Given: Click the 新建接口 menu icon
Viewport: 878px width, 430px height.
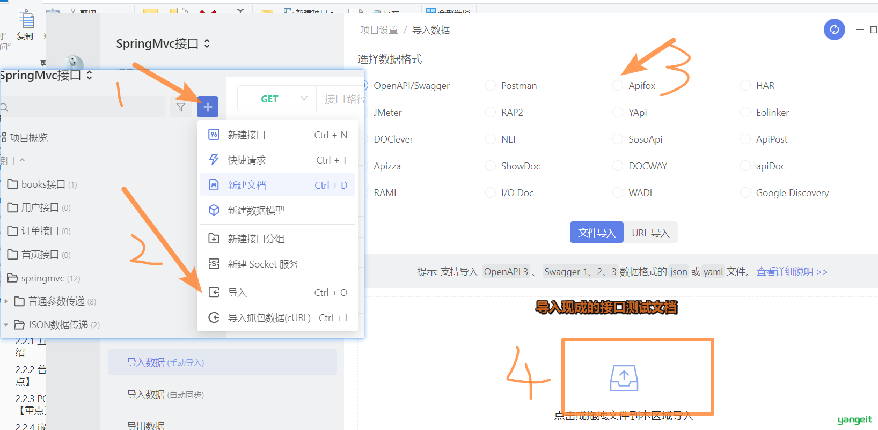Looking at the screenshot, I should [214, 135].
